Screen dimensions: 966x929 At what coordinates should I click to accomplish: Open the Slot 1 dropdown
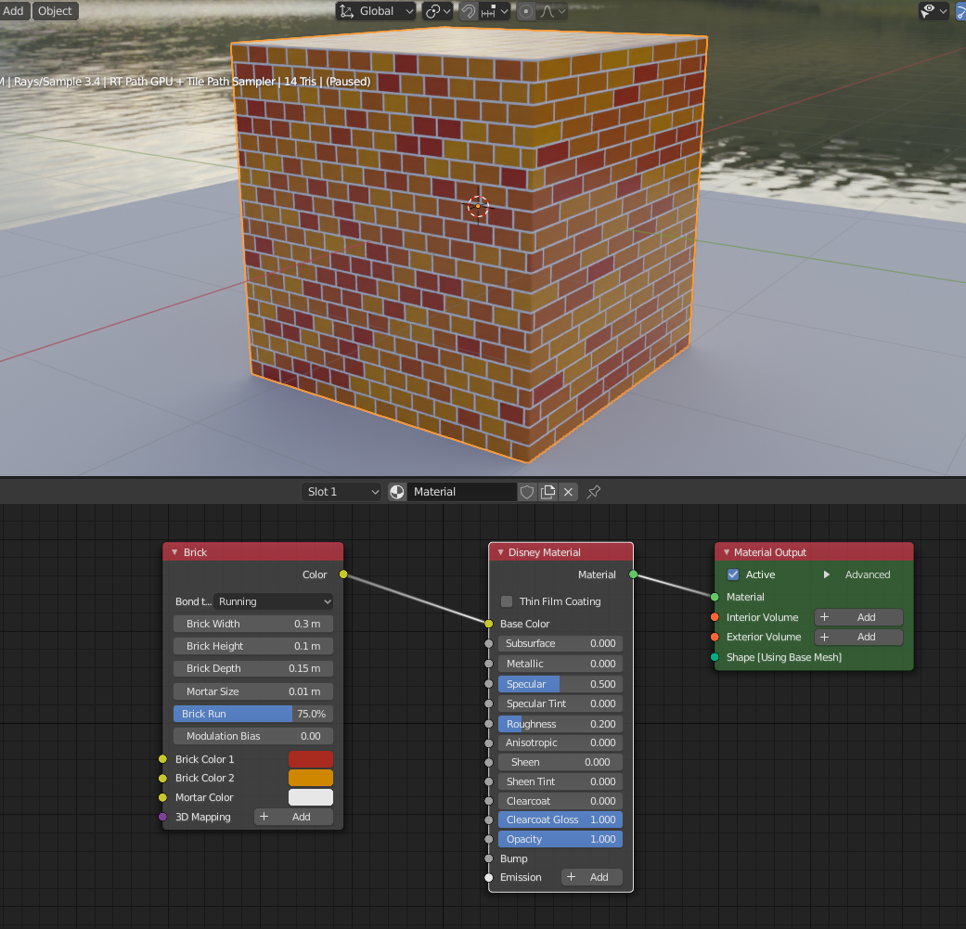pos(341,492)
